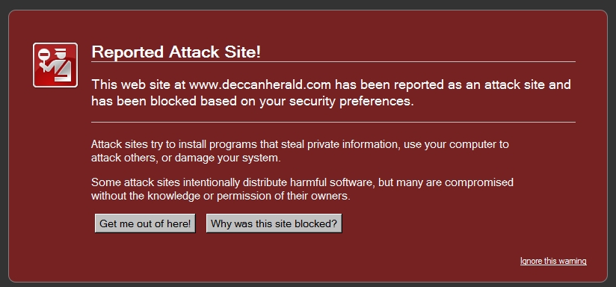This screenshot has height=287, width=616.
Task: Select the words security preferences
Action: click(x=350, y=102)
